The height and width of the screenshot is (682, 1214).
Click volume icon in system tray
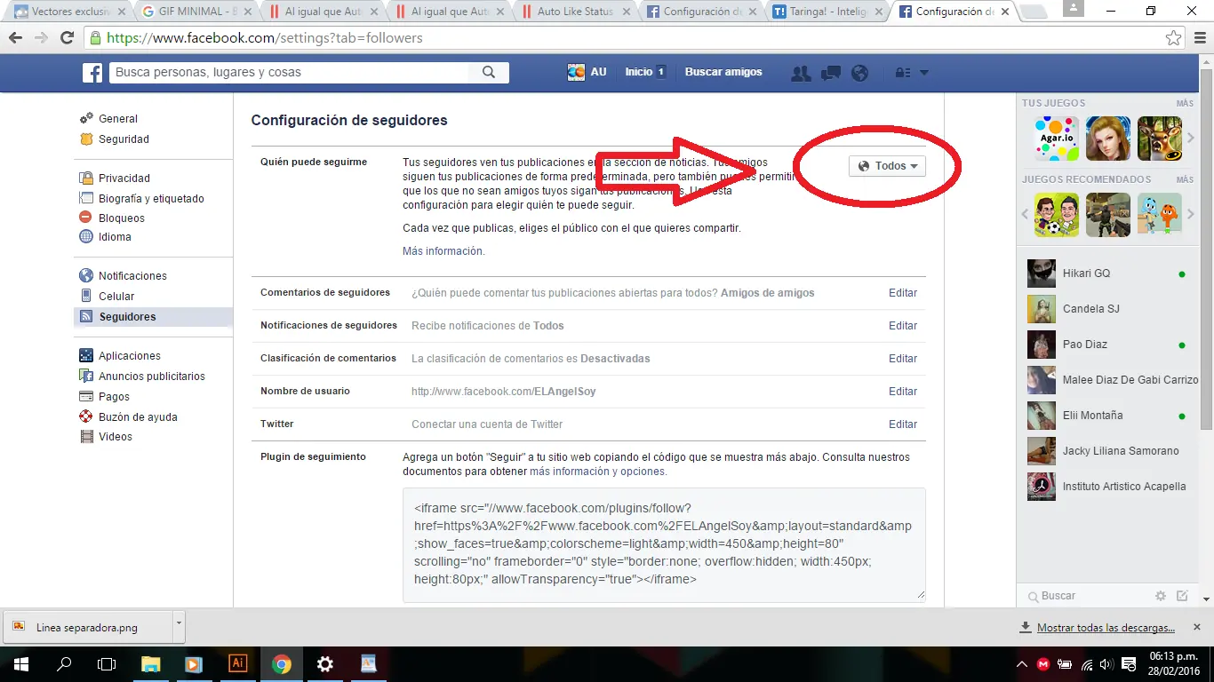[1106, 664]
